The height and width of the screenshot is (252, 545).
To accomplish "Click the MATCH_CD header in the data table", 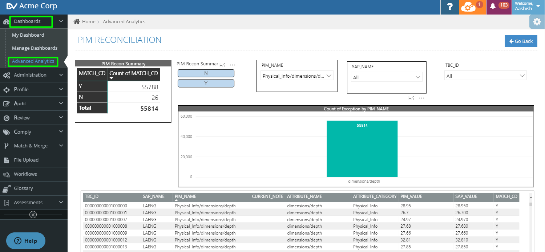I will pos(506,196).
